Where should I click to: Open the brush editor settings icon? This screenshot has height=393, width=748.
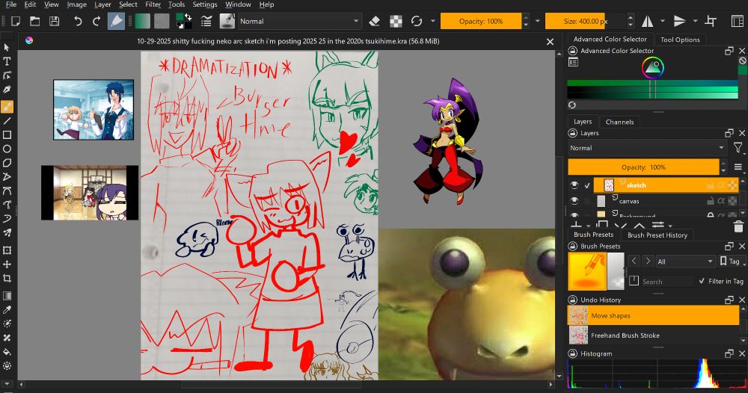[206, 21]
